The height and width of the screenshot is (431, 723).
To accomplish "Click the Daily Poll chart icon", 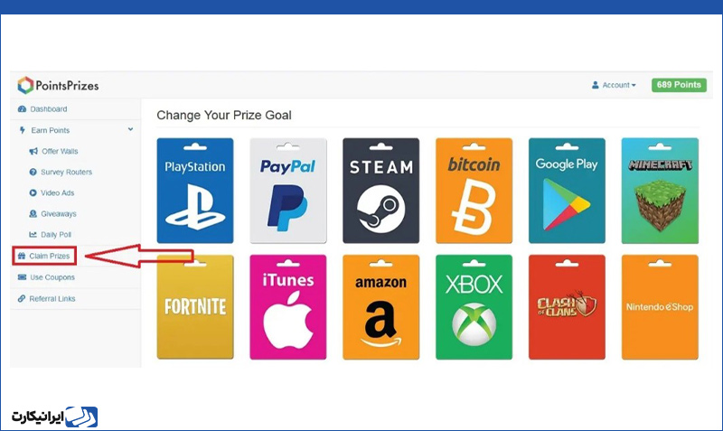I will 33,235.
